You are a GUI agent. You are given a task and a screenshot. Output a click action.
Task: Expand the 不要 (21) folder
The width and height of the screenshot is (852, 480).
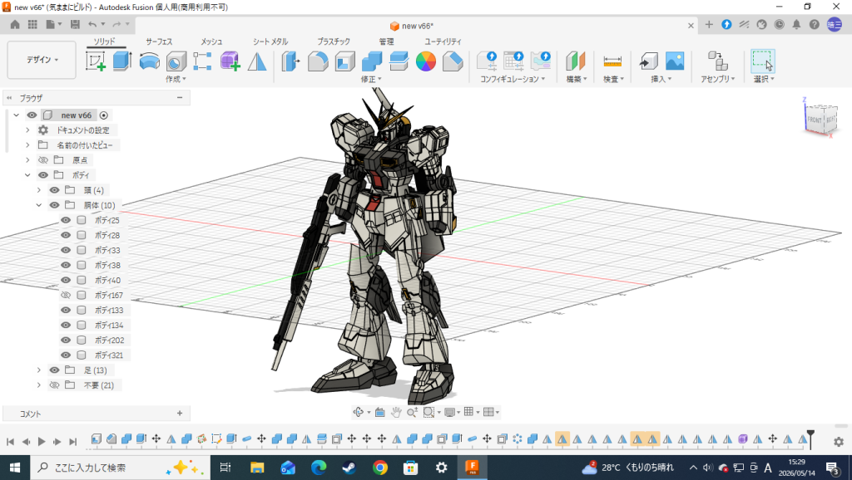click(39, 385)
